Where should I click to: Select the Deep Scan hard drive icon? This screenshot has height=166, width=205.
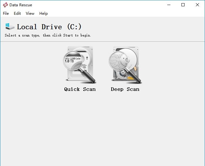(x=125, y=65)
